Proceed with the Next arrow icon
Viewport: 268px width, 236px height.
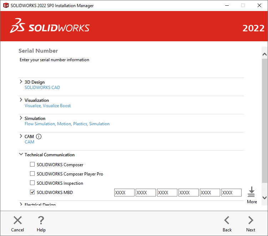(x=251, y=220)
